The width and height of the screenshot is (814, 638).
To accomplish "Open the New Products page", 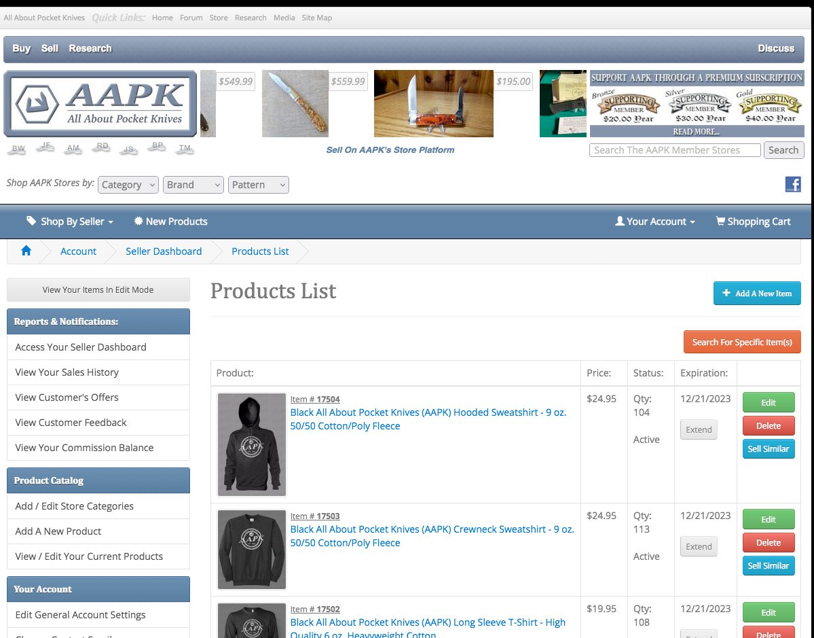I will point(170,221).
